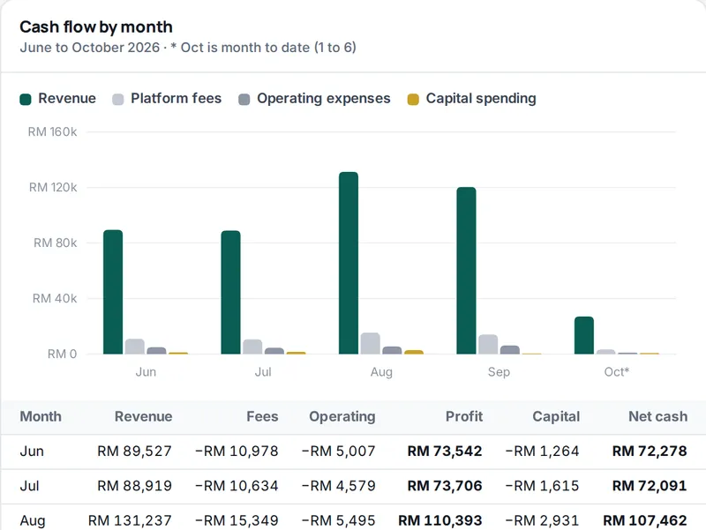This screenshot has width=706, height=530.
Task: Click the green Revenue legend swatch
Action: tap(26, 100)
